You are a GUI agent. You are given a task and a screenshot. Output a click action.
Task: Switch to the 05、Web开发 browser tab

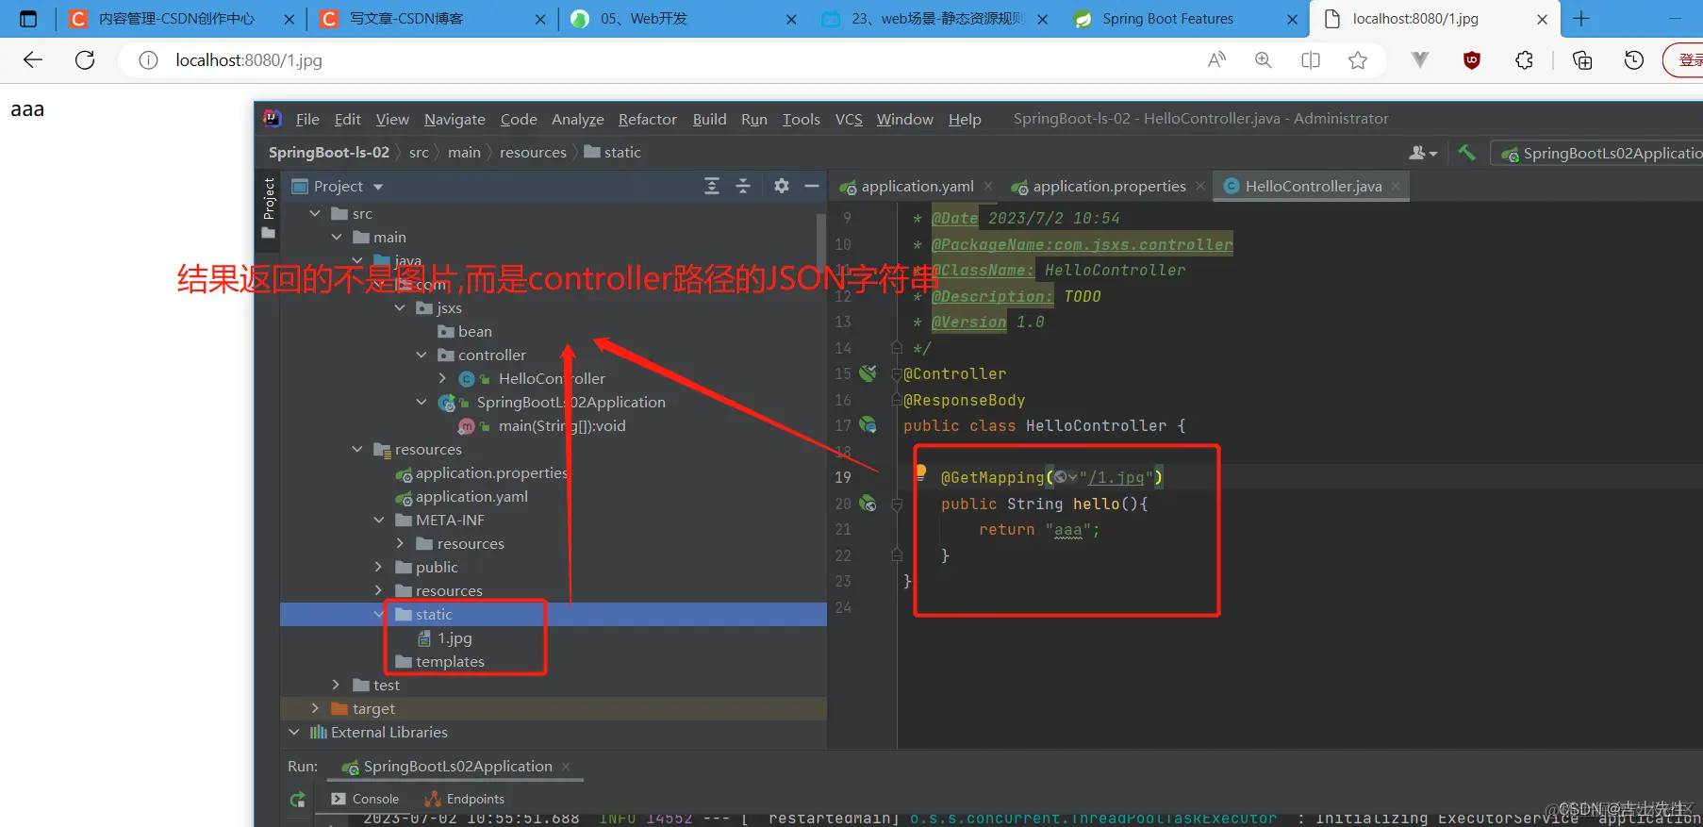(x=644, y=19)
